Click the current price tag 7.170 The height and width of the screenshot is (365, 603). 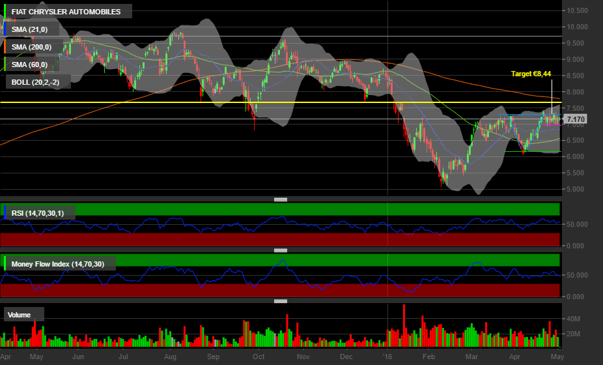click(x=576, y=119)
